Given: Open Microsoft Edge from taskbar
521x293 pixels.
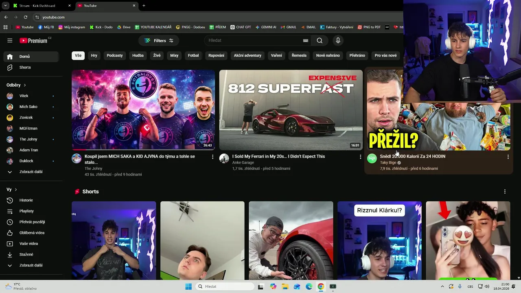Looking at the screenshot, I should click(x=309, y=286).
